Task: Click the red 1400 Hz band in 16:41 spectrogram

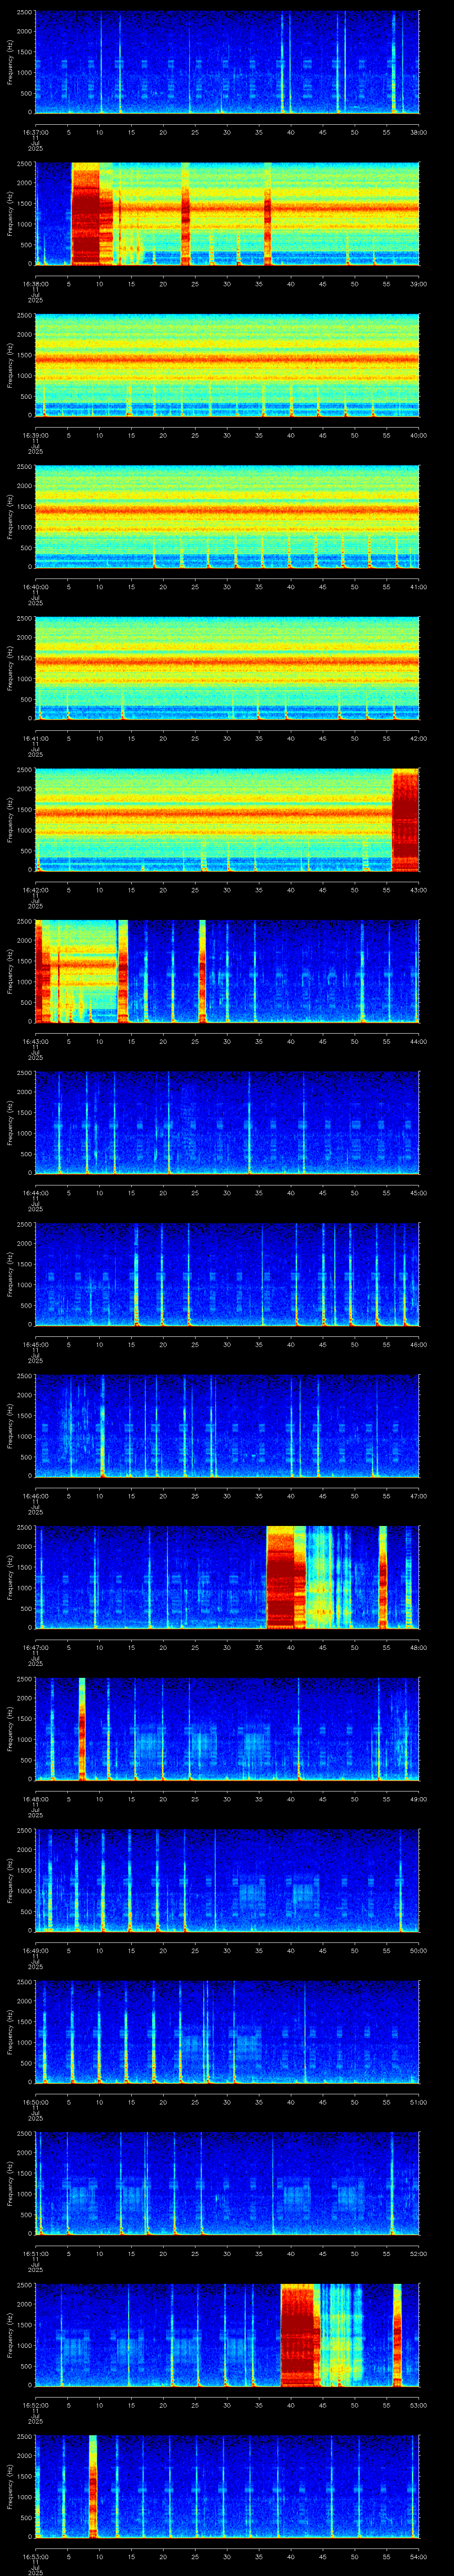Action: click(x=227, y=662)
